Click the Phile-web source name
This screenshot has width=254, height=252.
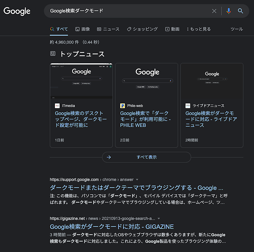point(135,106)
